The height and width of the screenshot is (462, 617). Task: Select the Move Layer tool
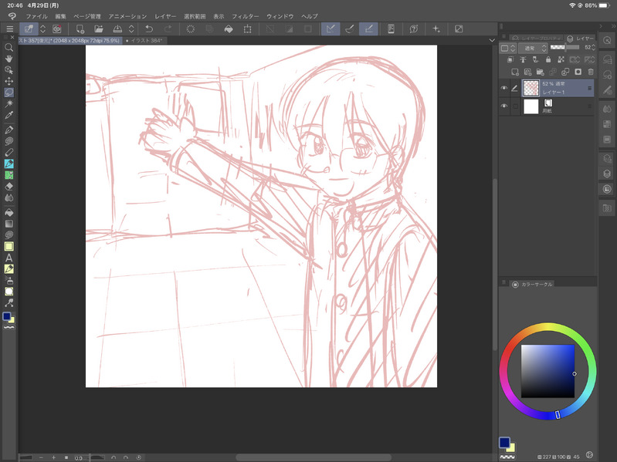coord(8,81)
